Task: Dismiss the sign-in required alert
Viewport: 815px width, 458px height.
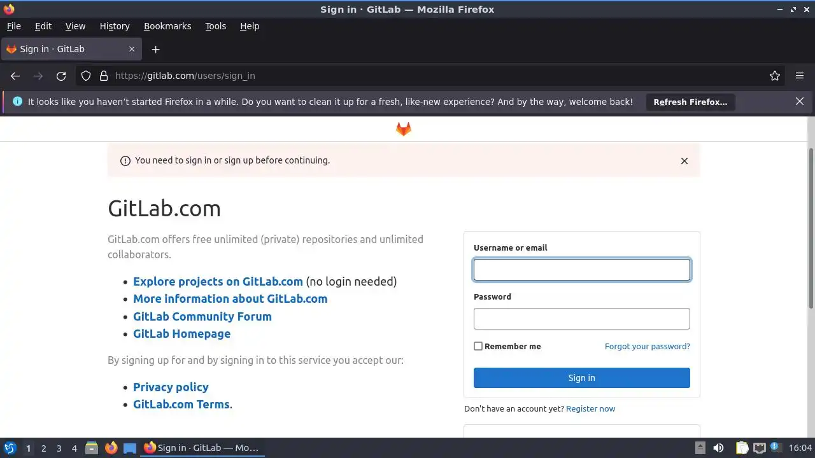Action: (684, 161)
